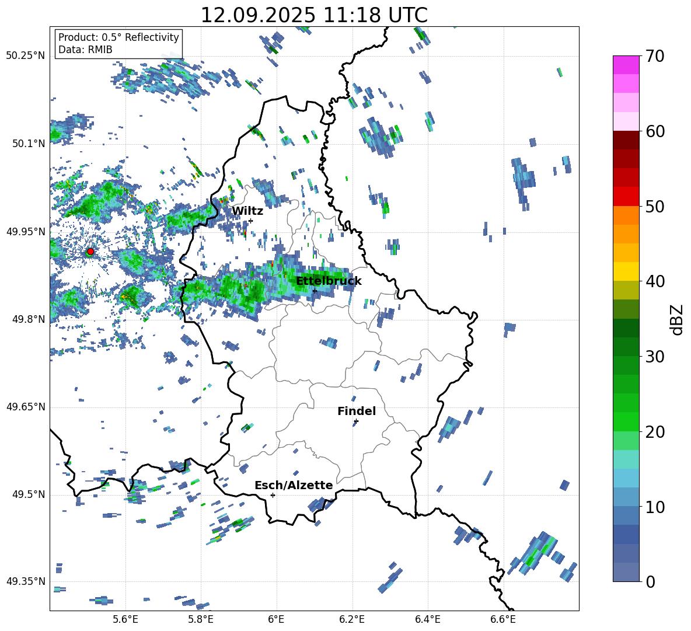The height and width of the screenshot is (631, 691).
Task: Click the plus marker under Esch/Alzette
Action: [x=273, y=495]
